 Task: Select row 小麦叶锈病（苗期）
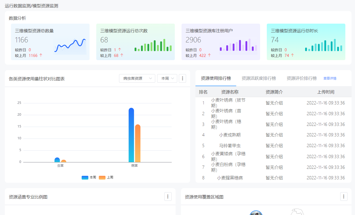273,114
